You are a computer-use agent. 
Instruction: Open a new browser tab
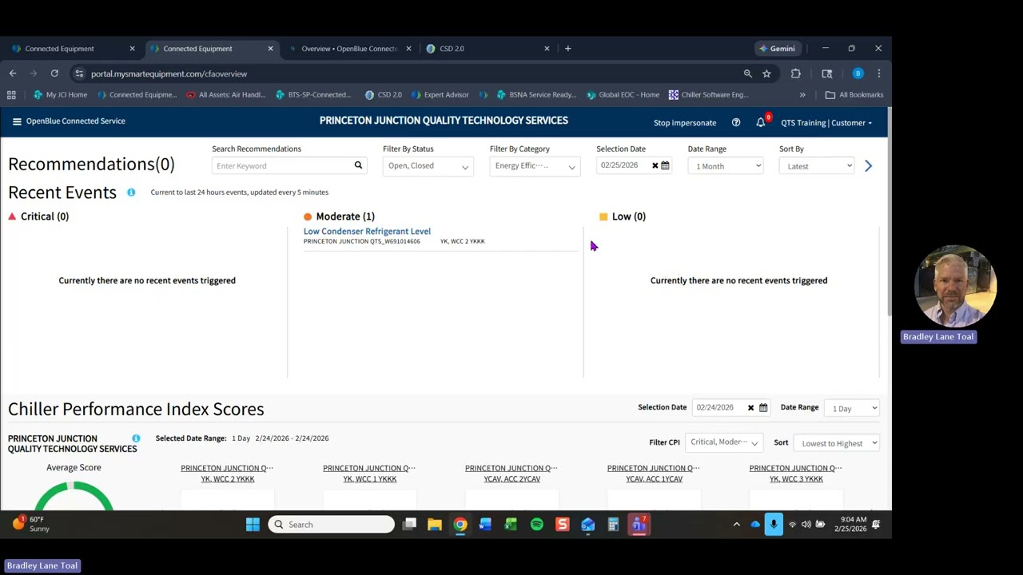[568, 49]
